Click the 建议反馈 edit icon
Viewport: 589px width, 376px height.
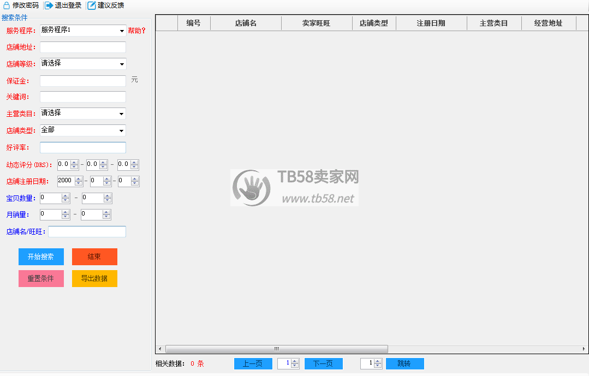pos(92,5)
